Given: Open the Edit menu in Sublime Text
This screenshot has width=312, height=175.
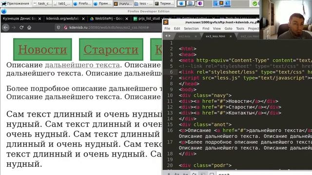Looking at the screenshot, I should pyautogui.click(x=177, y=29).
